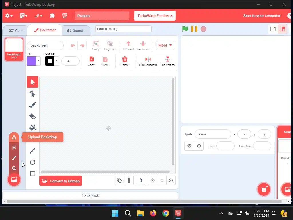Open Chrome from the taskbar
The image size is (293, 220).
[x=166, y=213]
